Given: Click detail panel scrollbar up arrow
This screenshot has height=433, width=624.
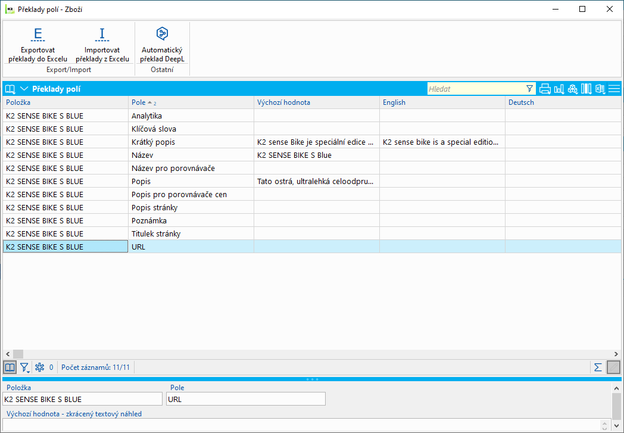Looking at the screenshot, I should [616, 388].
